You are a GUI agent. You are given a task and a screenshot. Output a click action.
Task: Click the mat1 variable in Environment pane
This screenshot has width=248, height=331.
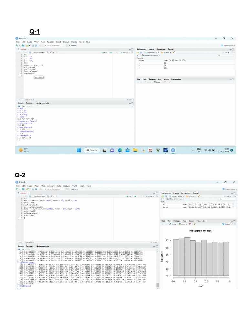click(165, 207)
